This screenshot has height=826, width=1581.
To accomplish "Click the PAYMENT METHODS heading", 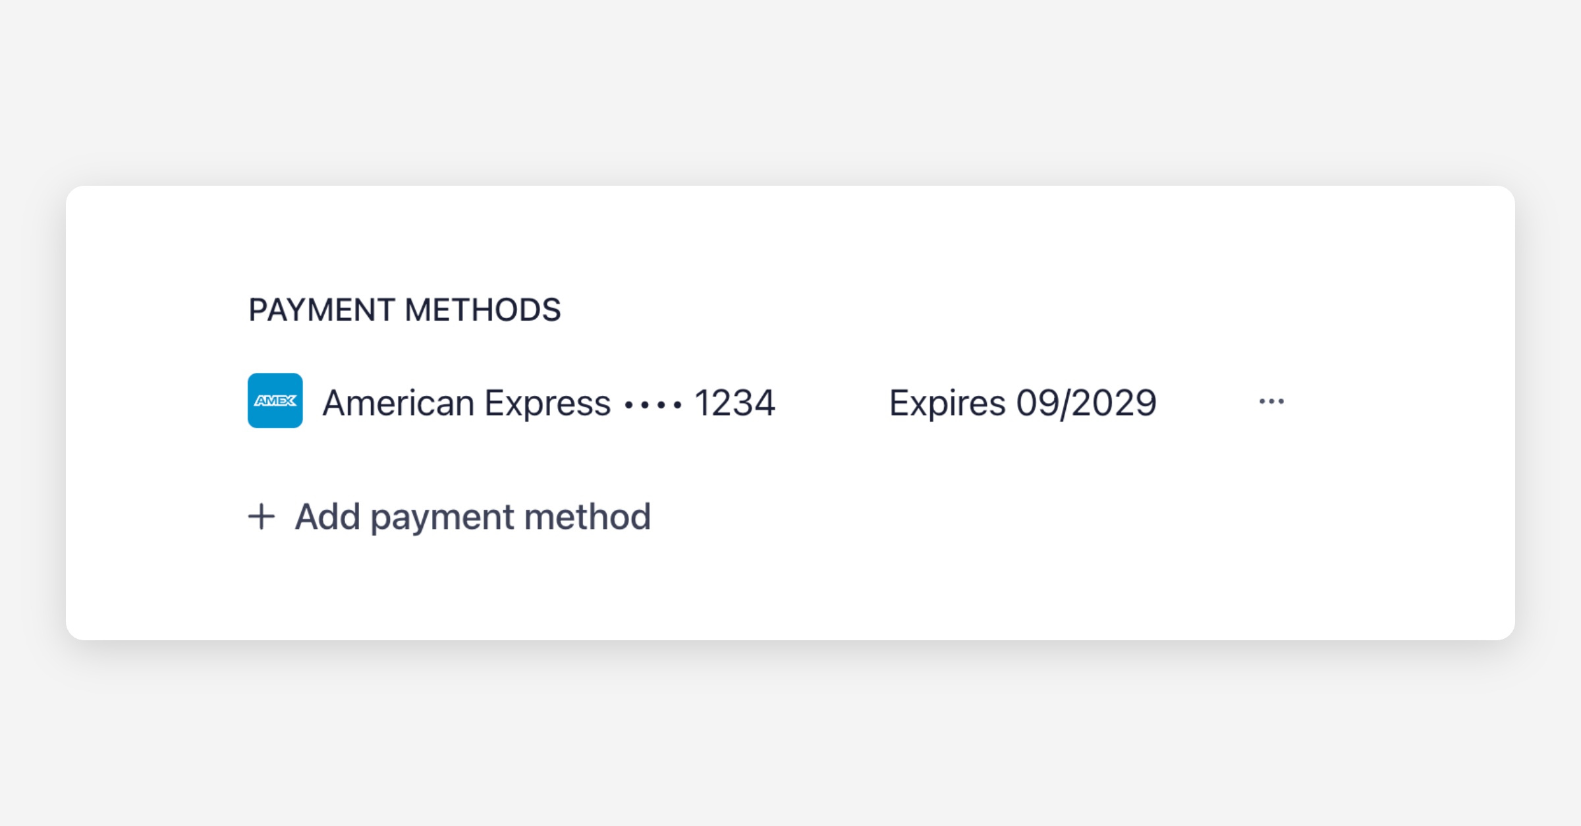I will [x=404, y=310].
